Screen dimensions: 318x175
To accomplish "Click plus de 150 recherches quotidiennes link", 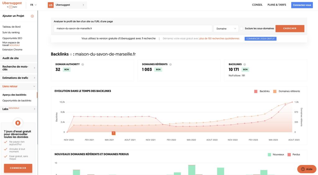I will pos(219,38).
